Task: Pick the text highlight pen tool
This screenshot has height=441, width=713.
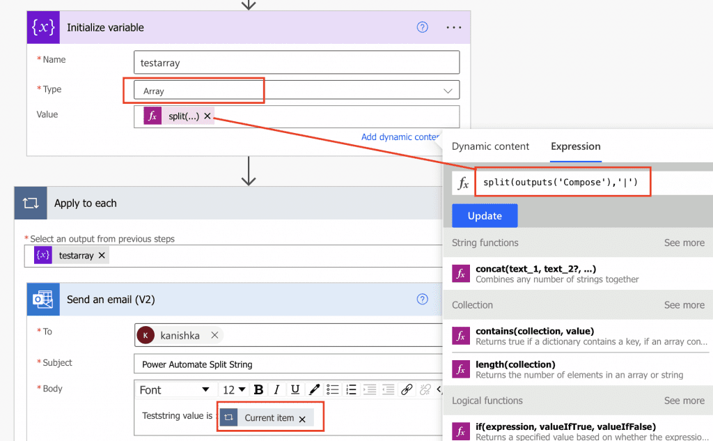Action: [314, 389]
